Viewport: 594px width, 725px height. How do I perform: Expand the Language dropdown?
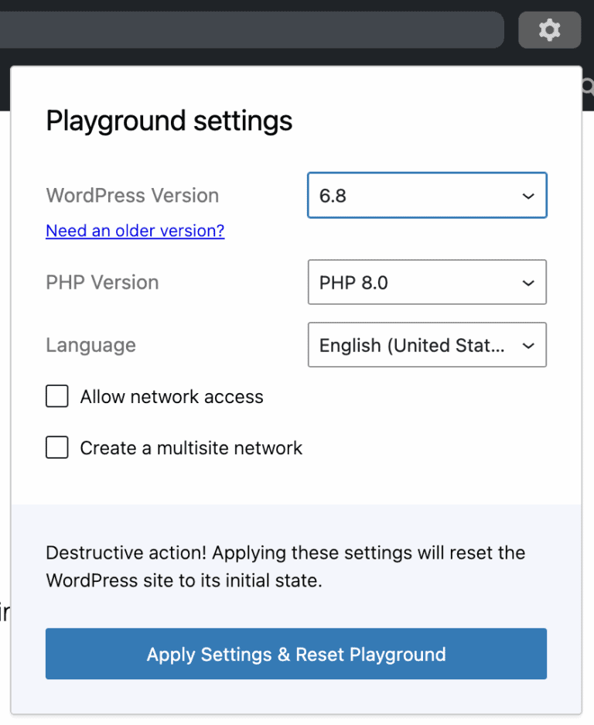pyautogui.click(x=427, y=345)
